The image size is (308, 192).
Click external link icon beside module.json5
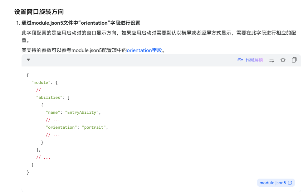290,183
